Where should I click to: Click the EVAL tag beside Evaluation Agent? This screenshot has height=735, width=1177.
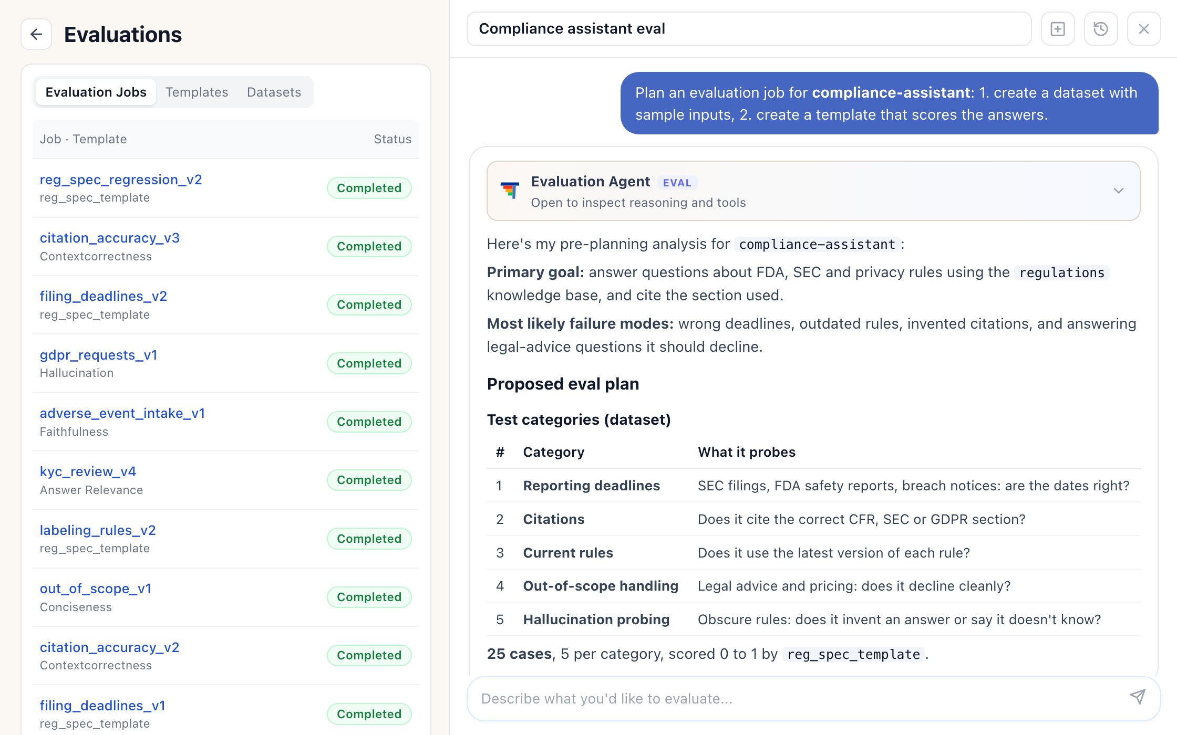tap(677, 183)
